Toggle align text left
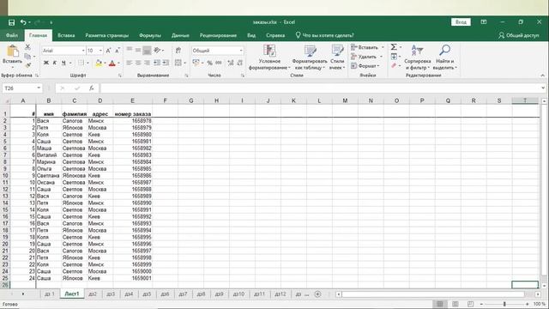Screen dimensions: 549x309 point(130,63)
